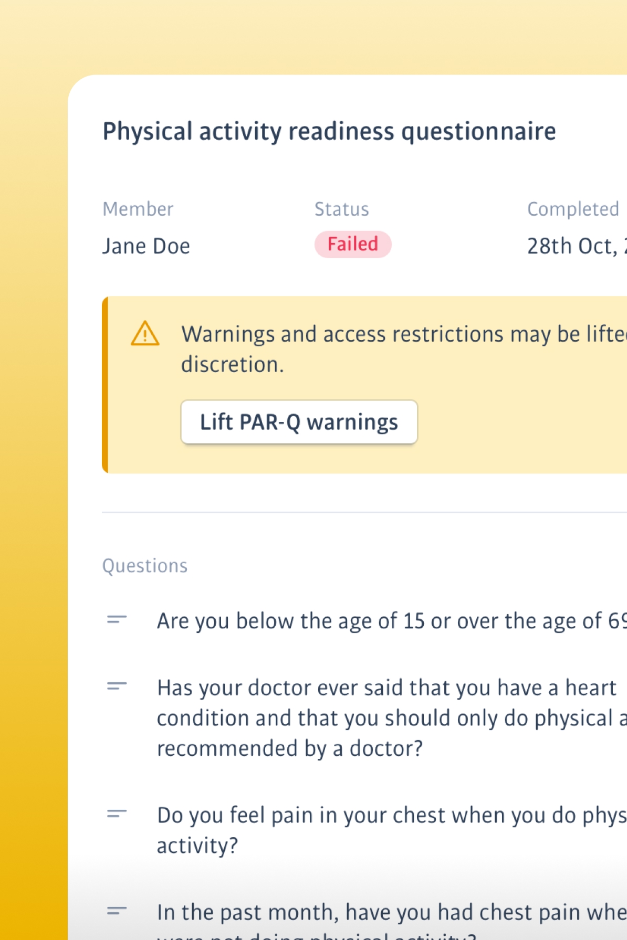Select the heart condition question text
This screenshot has width=627, height=940.
coord(392,718)
